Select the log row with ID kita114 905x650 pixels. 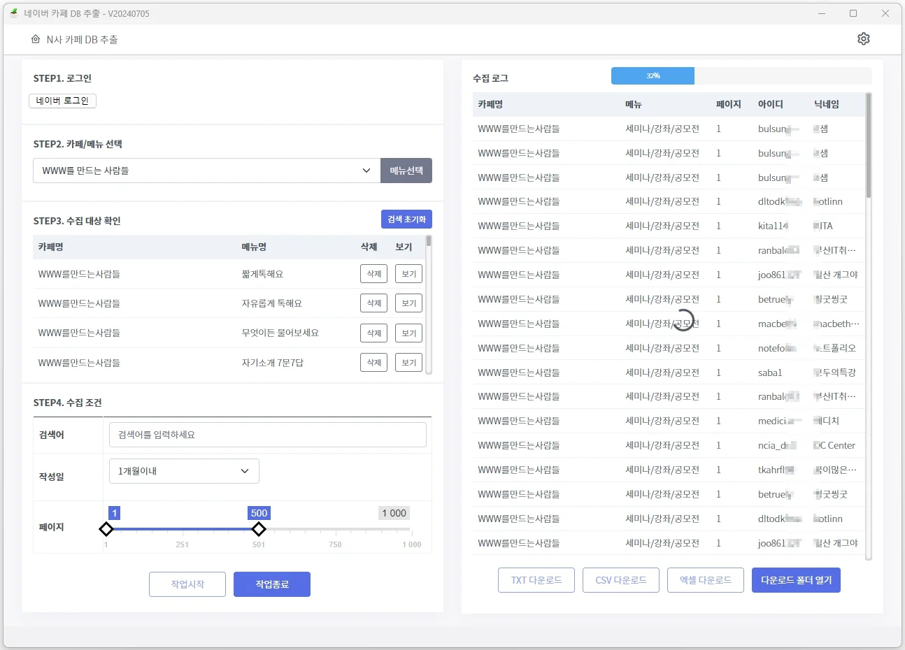pyautogui.click(x=669, y=226)
